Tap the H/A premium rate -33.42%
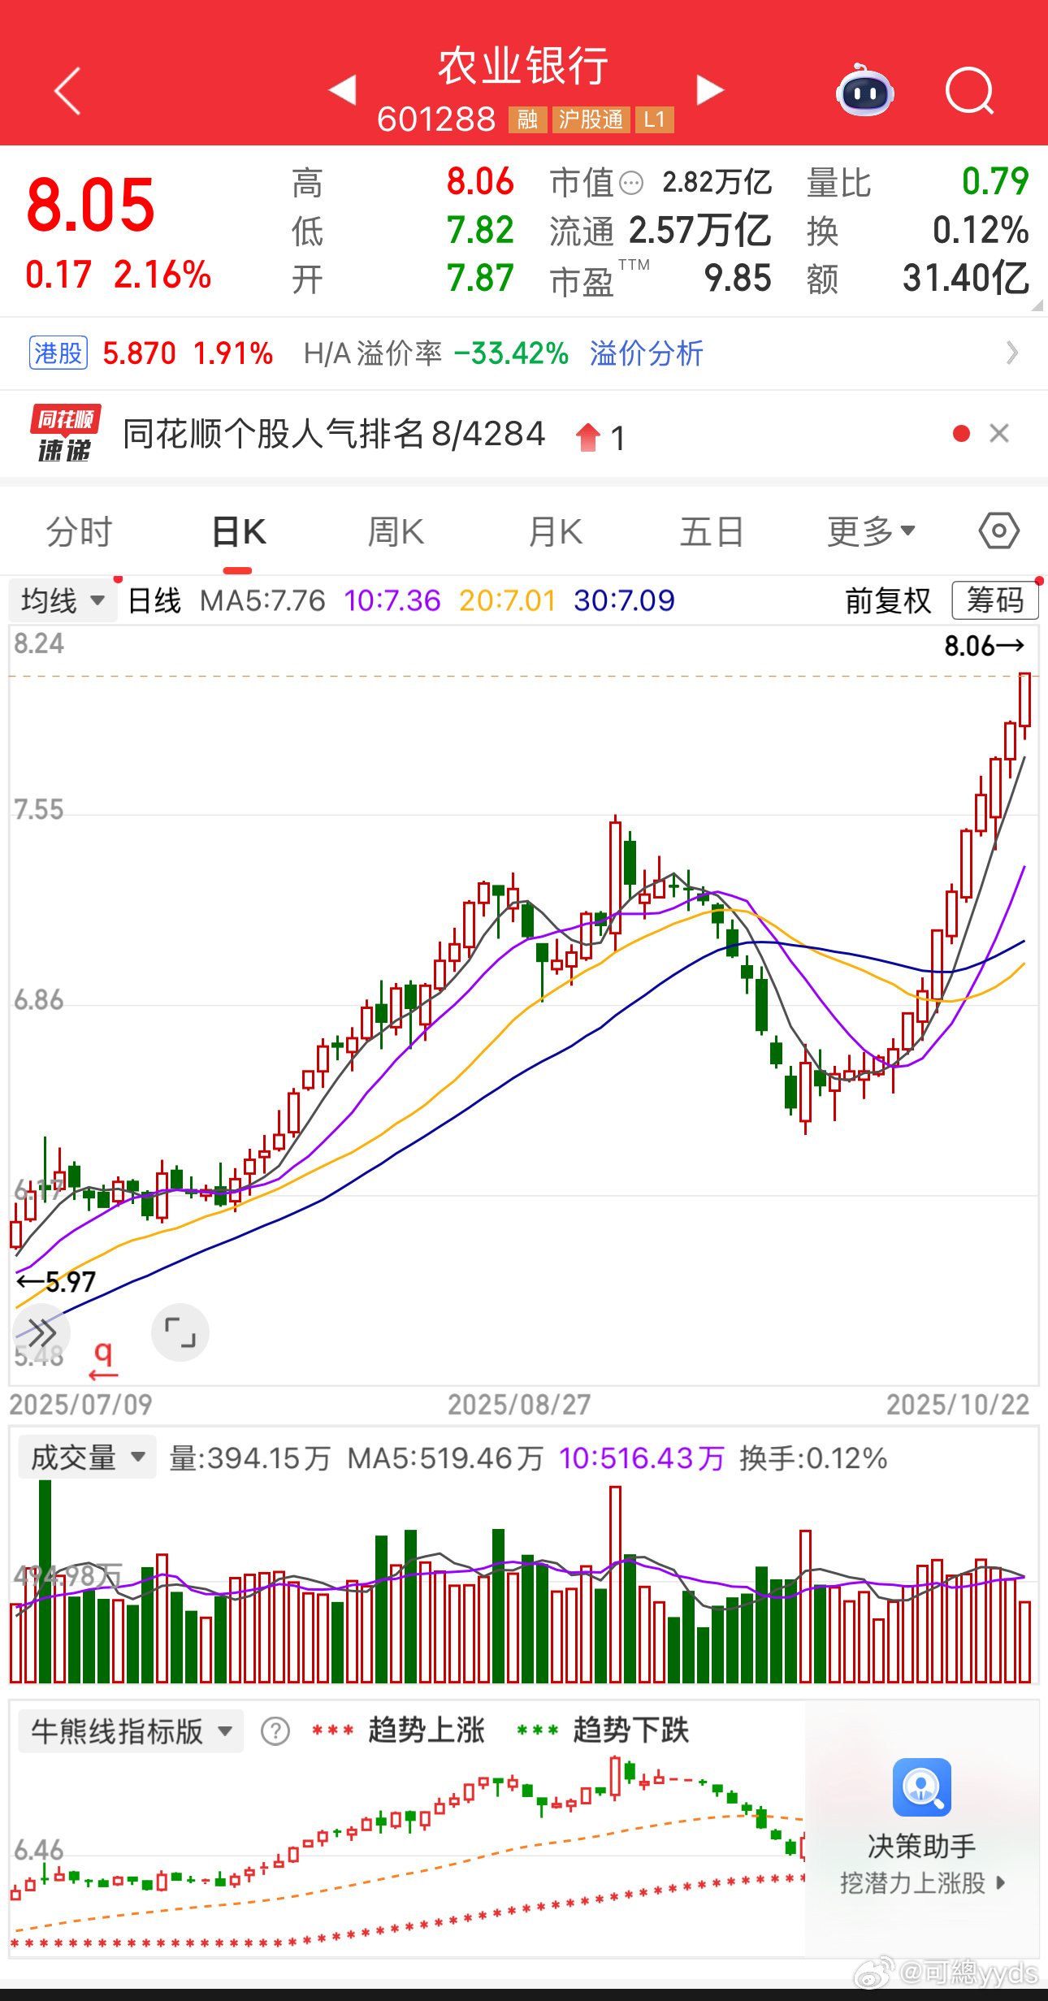The width and height of the screenshot is (1048, 2001). coord(511,353)
